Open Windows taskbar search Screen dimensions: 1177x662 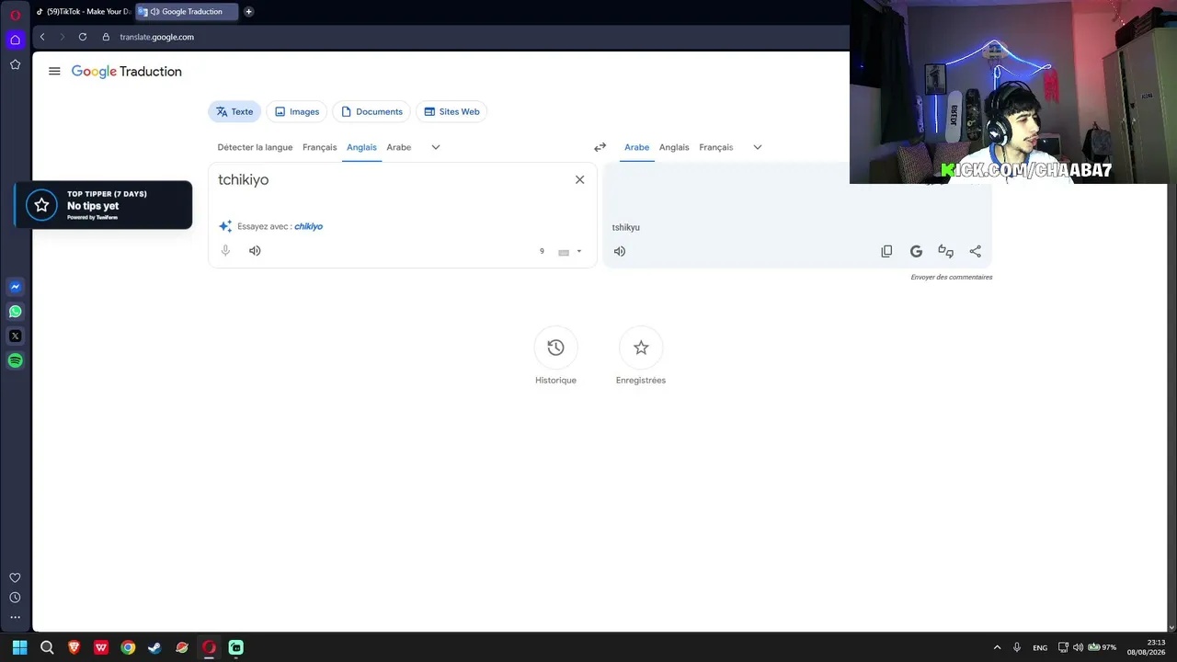(47, 647)
